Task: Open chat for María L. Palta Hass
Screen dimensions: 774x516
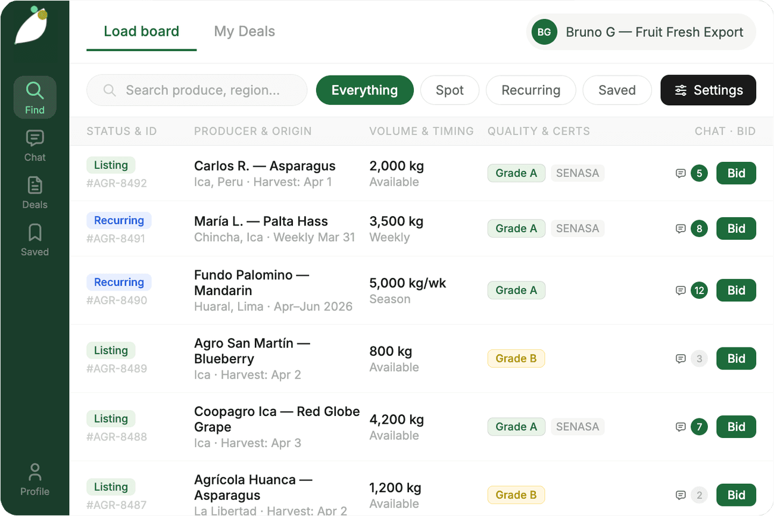Action: 681,229
